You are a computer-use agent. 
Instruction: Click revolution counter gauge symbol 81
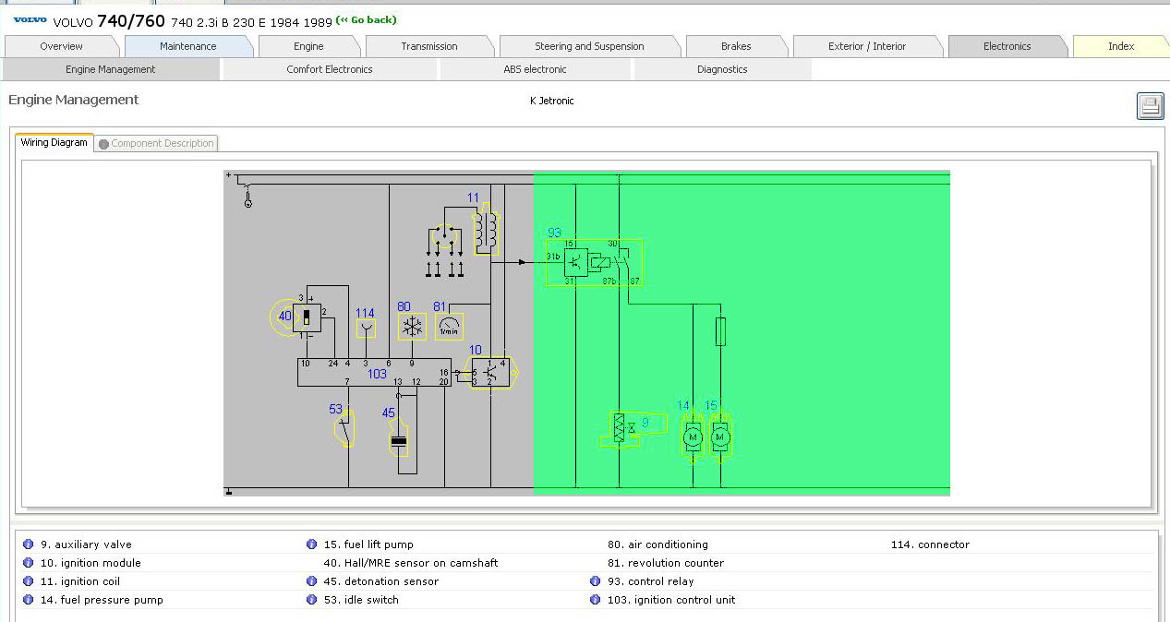pyautogui.click(x=449, y=327)
